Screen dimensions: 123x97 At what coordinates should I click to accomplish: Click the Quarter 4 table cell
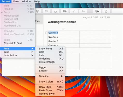tap(64, 45)
